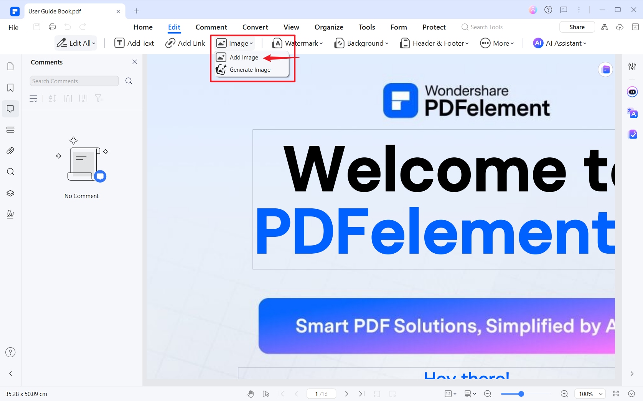Click the Print icon

[x=52, y=27]
